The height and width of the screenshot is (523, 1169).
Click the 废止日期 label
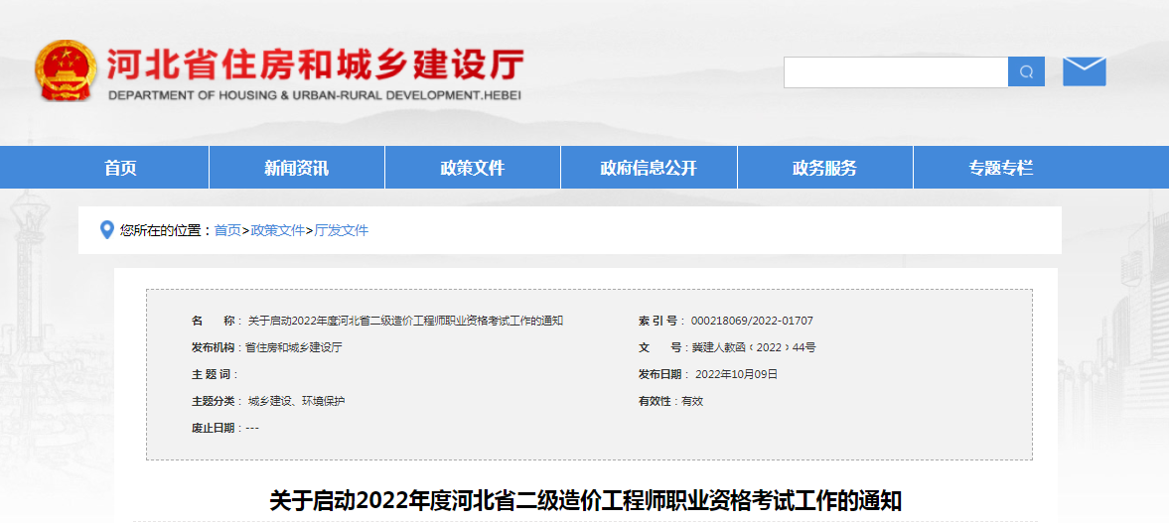click(214, 429)
